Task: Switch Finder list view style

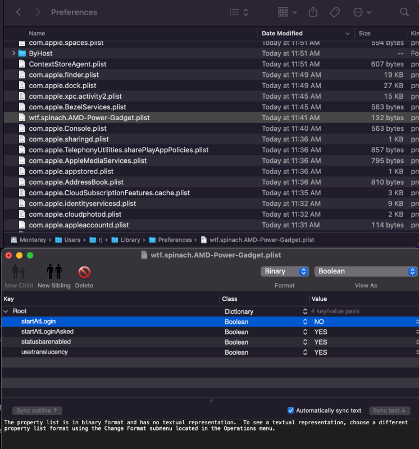Action: (239, 12)
